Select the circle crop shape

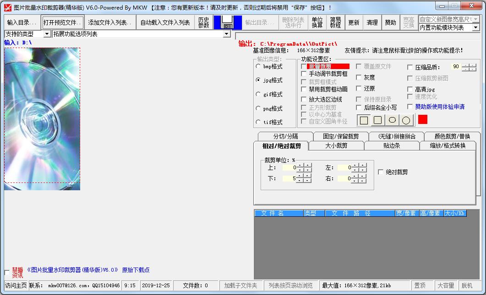406,120
